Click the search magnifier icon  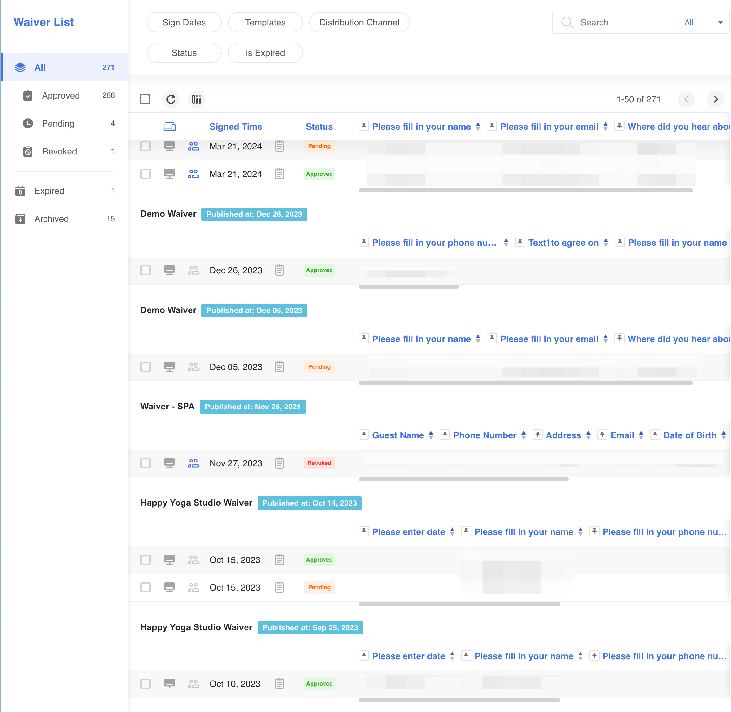point(567,23)
